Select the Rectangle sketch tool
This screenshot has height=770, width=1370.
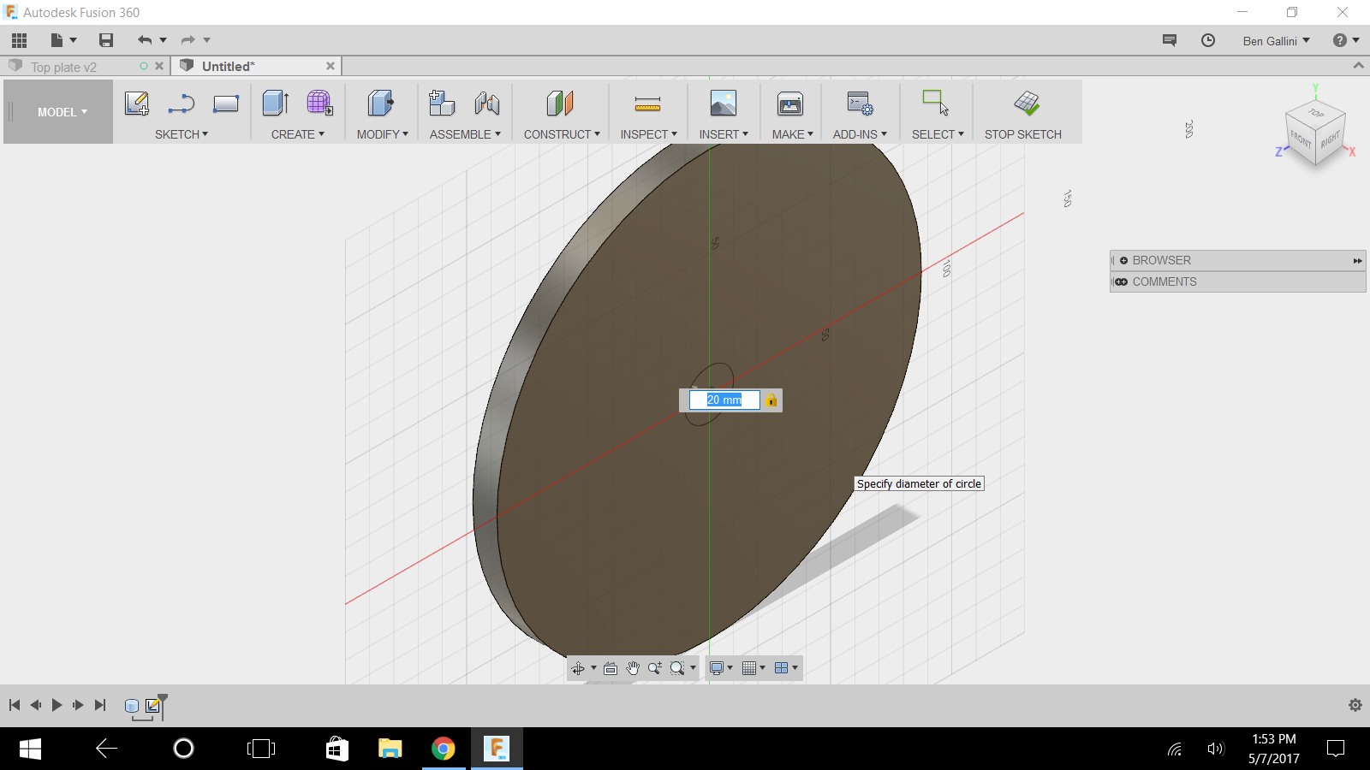pyautogui.click(x=226, y=104)
